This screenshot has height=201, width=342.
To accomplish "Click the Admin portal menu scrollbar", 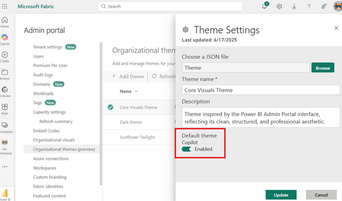I will click(101, 114).
